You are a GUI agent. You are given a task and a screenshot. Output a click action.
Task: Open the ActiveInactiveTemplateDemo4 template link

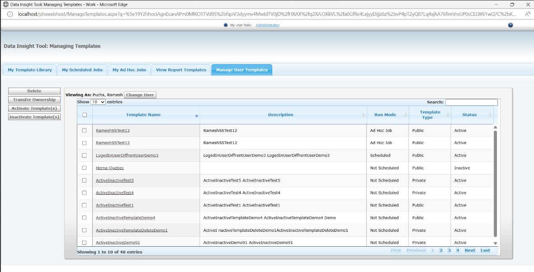[x=126, y=218]
